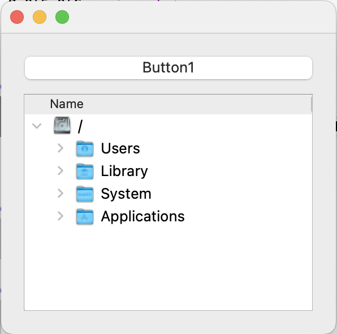The image size is (337, 334).
Task: Select the Library row label
Action: coord(124,172)
